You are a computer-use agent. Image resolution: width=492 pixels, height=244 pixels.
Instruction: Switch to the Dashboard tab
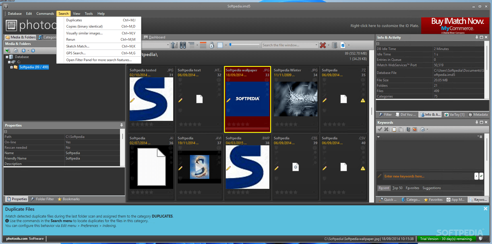pyautogui.click(x=154, y=37)
